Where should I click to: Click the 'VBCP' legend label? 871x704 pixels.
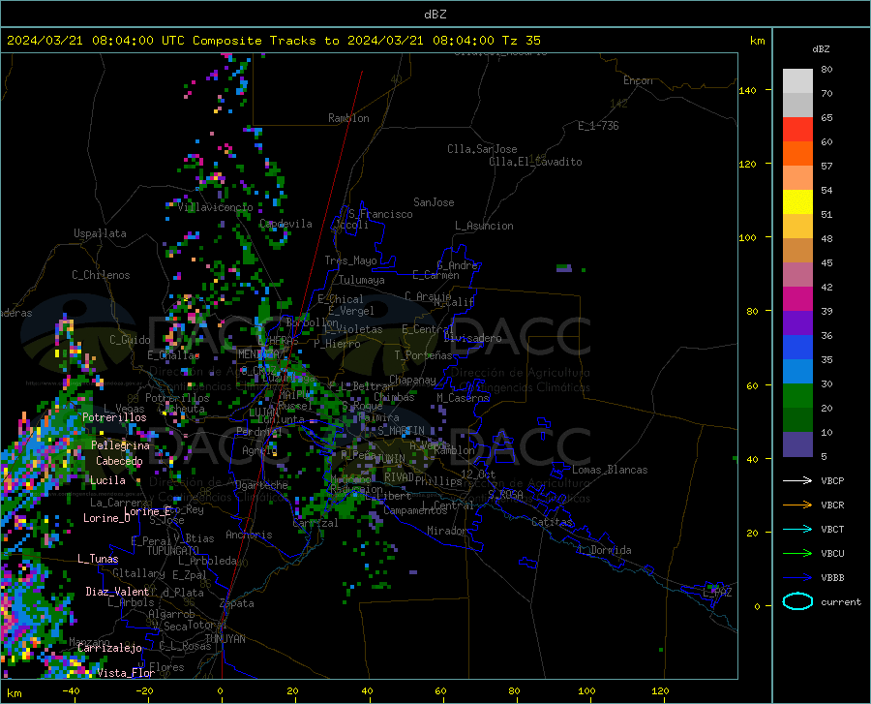832,480
